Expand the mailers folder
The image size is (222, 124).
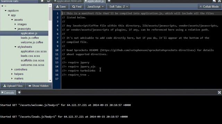click(x=12, y=79)
